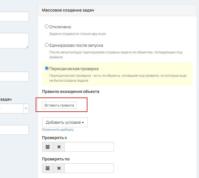Click the select box under "задач" label
Image resolution: width=199 pixels, height=178 pixels.
12,108
